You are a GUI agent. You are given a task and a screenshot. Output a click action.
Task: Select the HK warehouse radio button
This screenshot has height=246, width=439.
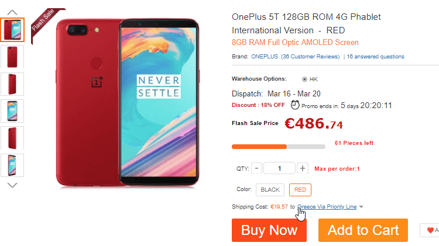[304, 79]
